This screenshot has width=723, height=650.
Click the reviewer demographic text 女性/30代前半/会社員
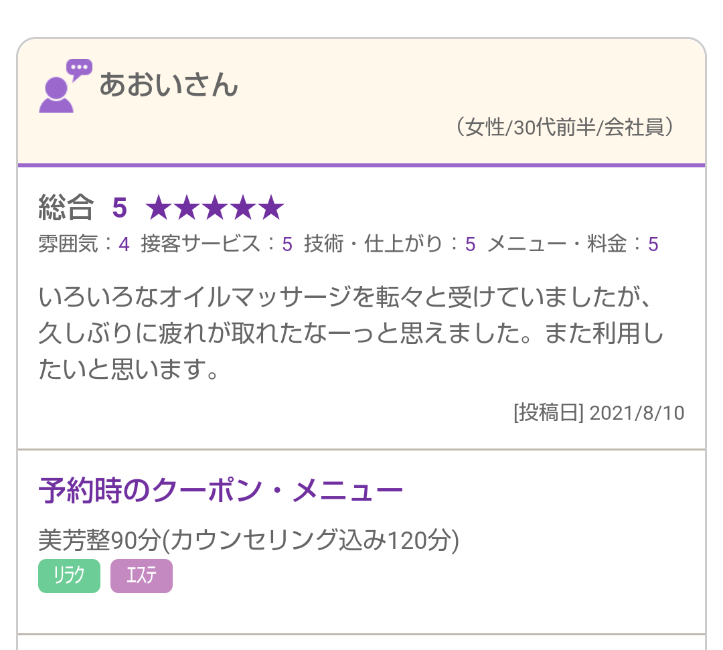pyautogui.click(x=564, y=127)
